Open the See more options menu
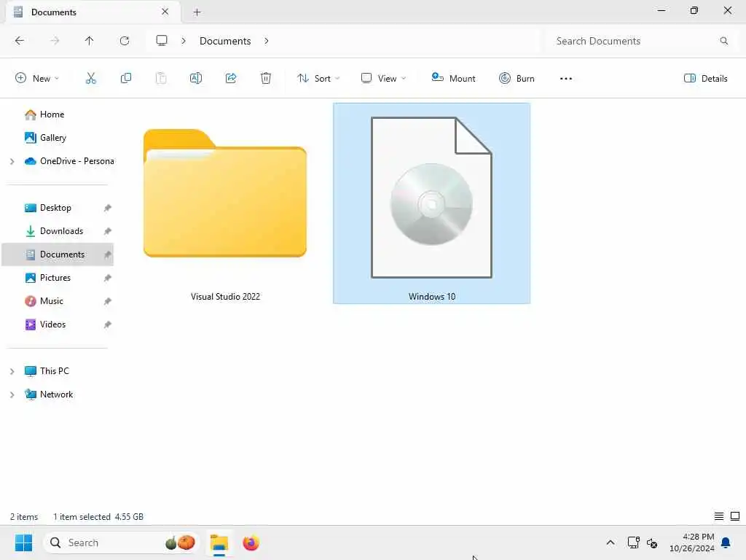The width and height of the screenshot is (746, 560). tap(565, 79)
